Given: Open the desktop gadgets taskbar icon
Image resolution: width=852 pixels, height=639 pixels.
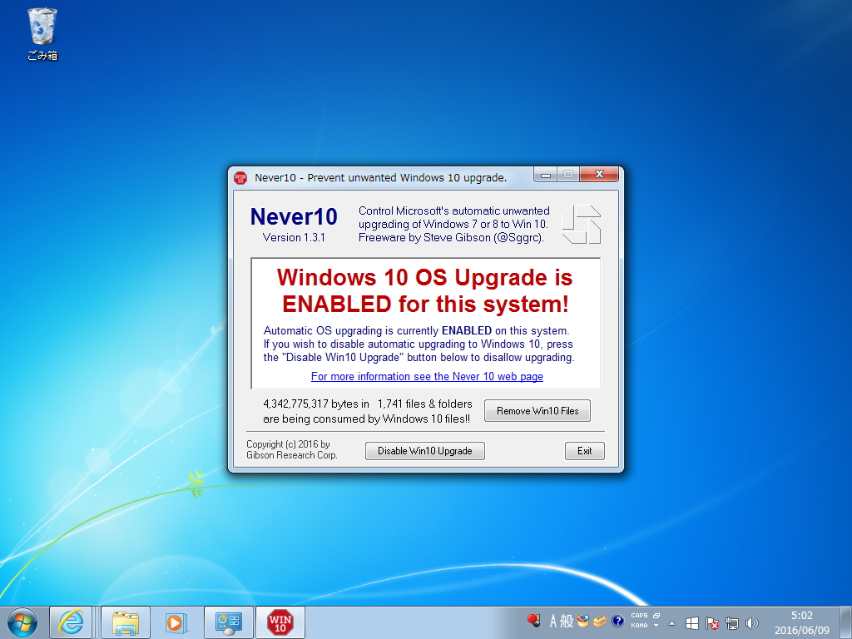Looking at the screenshot, I should tap(228, 622).
